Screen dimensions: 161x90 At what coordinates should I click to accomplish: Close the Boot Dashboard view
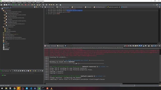click(x=10, y=71)
